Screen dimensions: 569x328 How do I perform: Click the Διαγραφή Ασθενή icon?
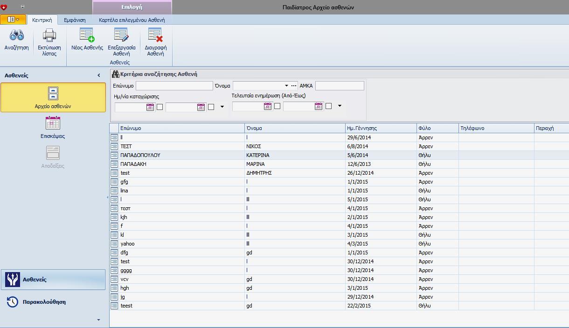pos(155,36)
